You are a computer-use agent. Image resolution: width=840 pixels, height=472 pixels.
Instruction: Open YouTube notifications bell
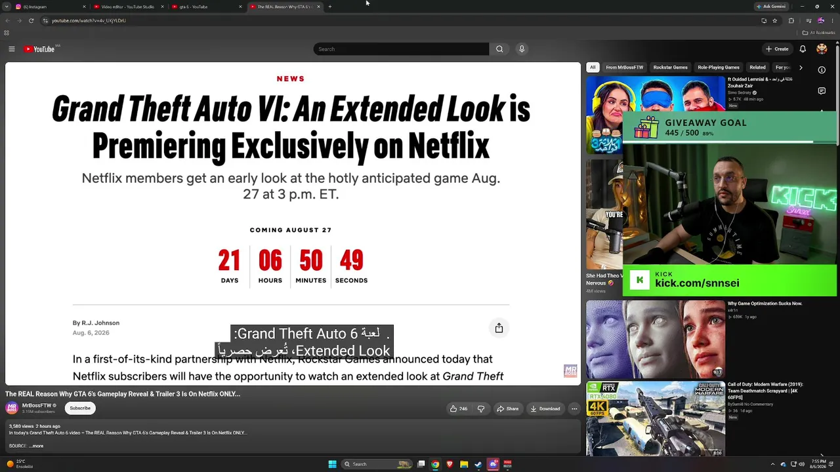coord(803,49)
